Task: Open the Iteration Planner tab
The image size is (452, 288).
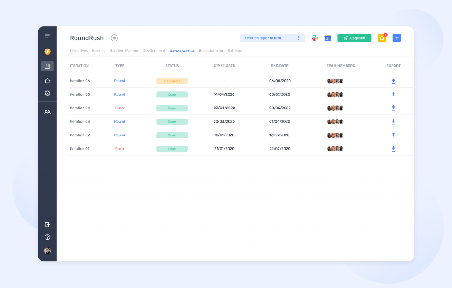Action: coord(124,51)
